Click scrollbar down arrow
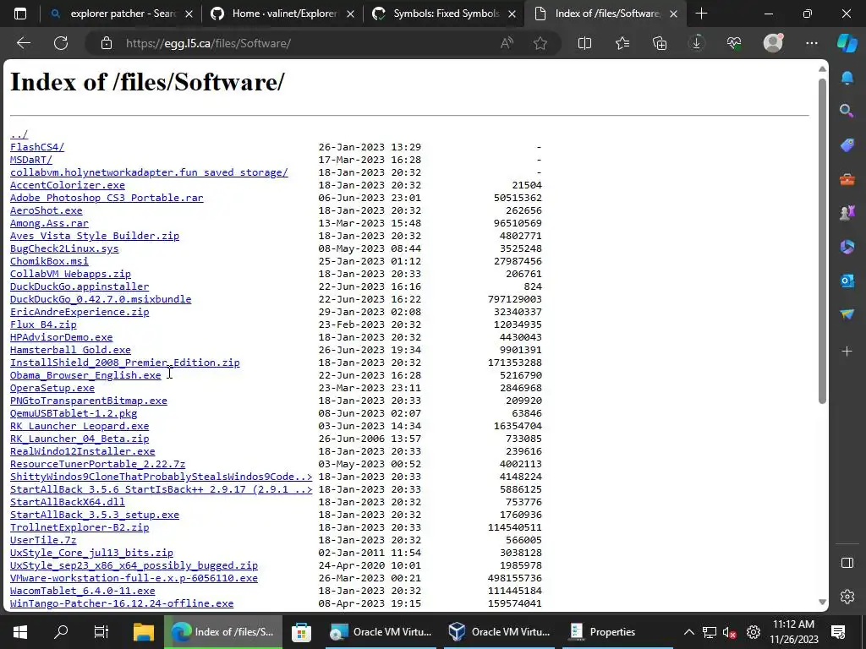Screen dimensions: 866x649 pos(822,602)
